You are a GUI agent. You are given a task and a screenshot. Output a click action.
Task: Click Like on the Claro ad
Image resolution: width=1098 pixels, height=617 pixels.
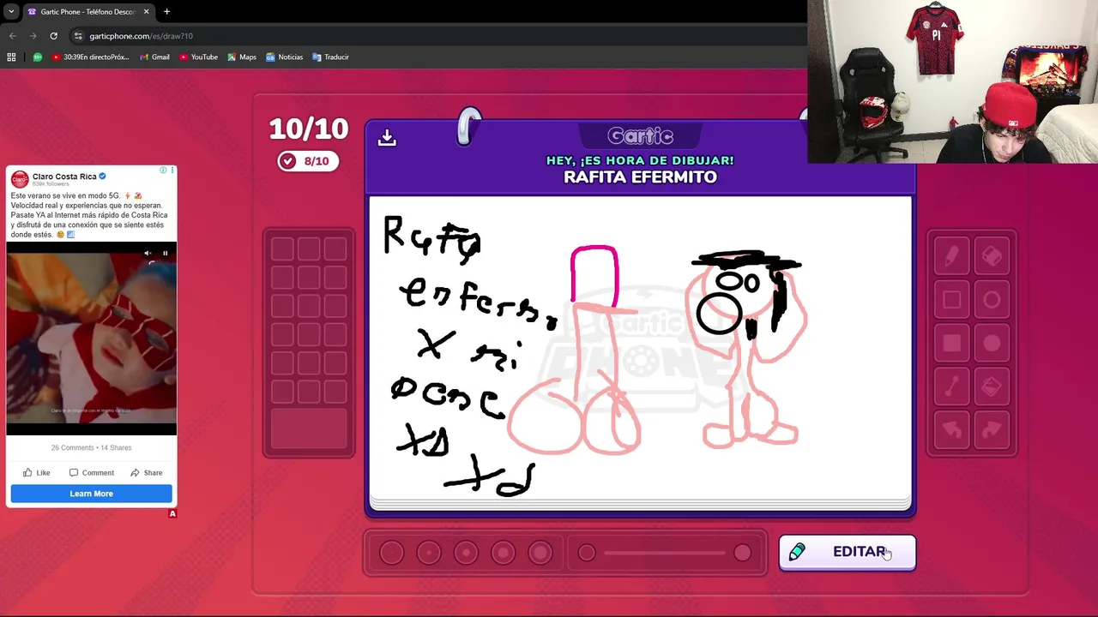37,473
